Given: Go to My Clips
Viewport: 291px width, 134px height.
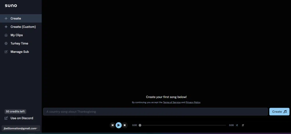Looking at the screenshot, I should pyautogui.click(x=16, y=35).
